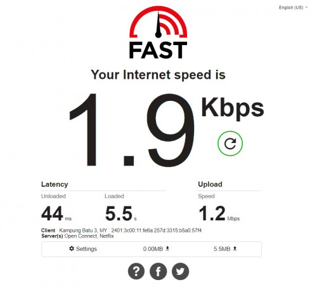
Task: Select the 1.9 speed result number
Action: pyautogui.click(x=132, y=130)
